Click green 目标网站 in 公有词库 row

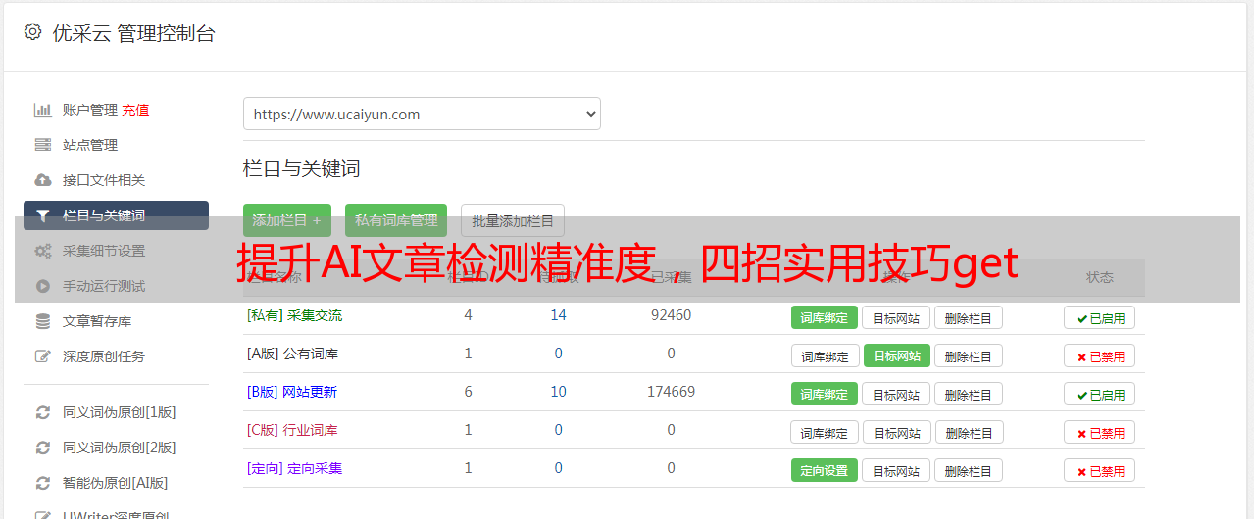(897, 355)
